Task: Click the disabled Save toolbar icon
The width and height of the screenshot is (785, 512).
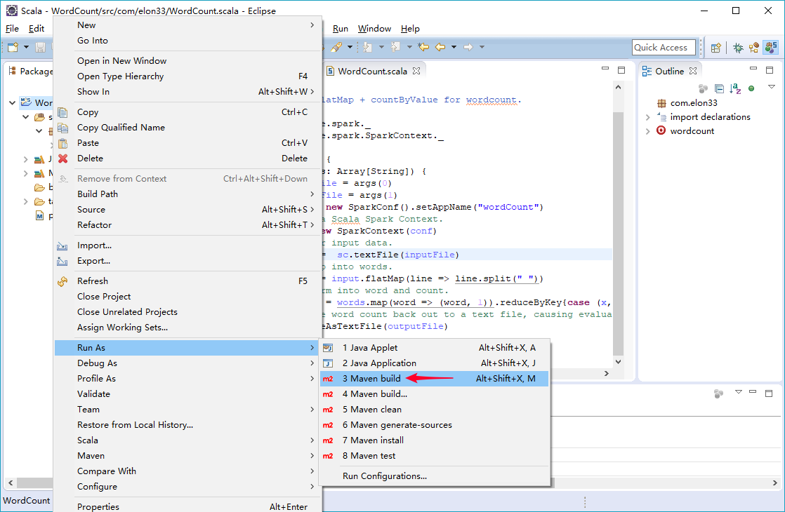Action: point(41,47)
